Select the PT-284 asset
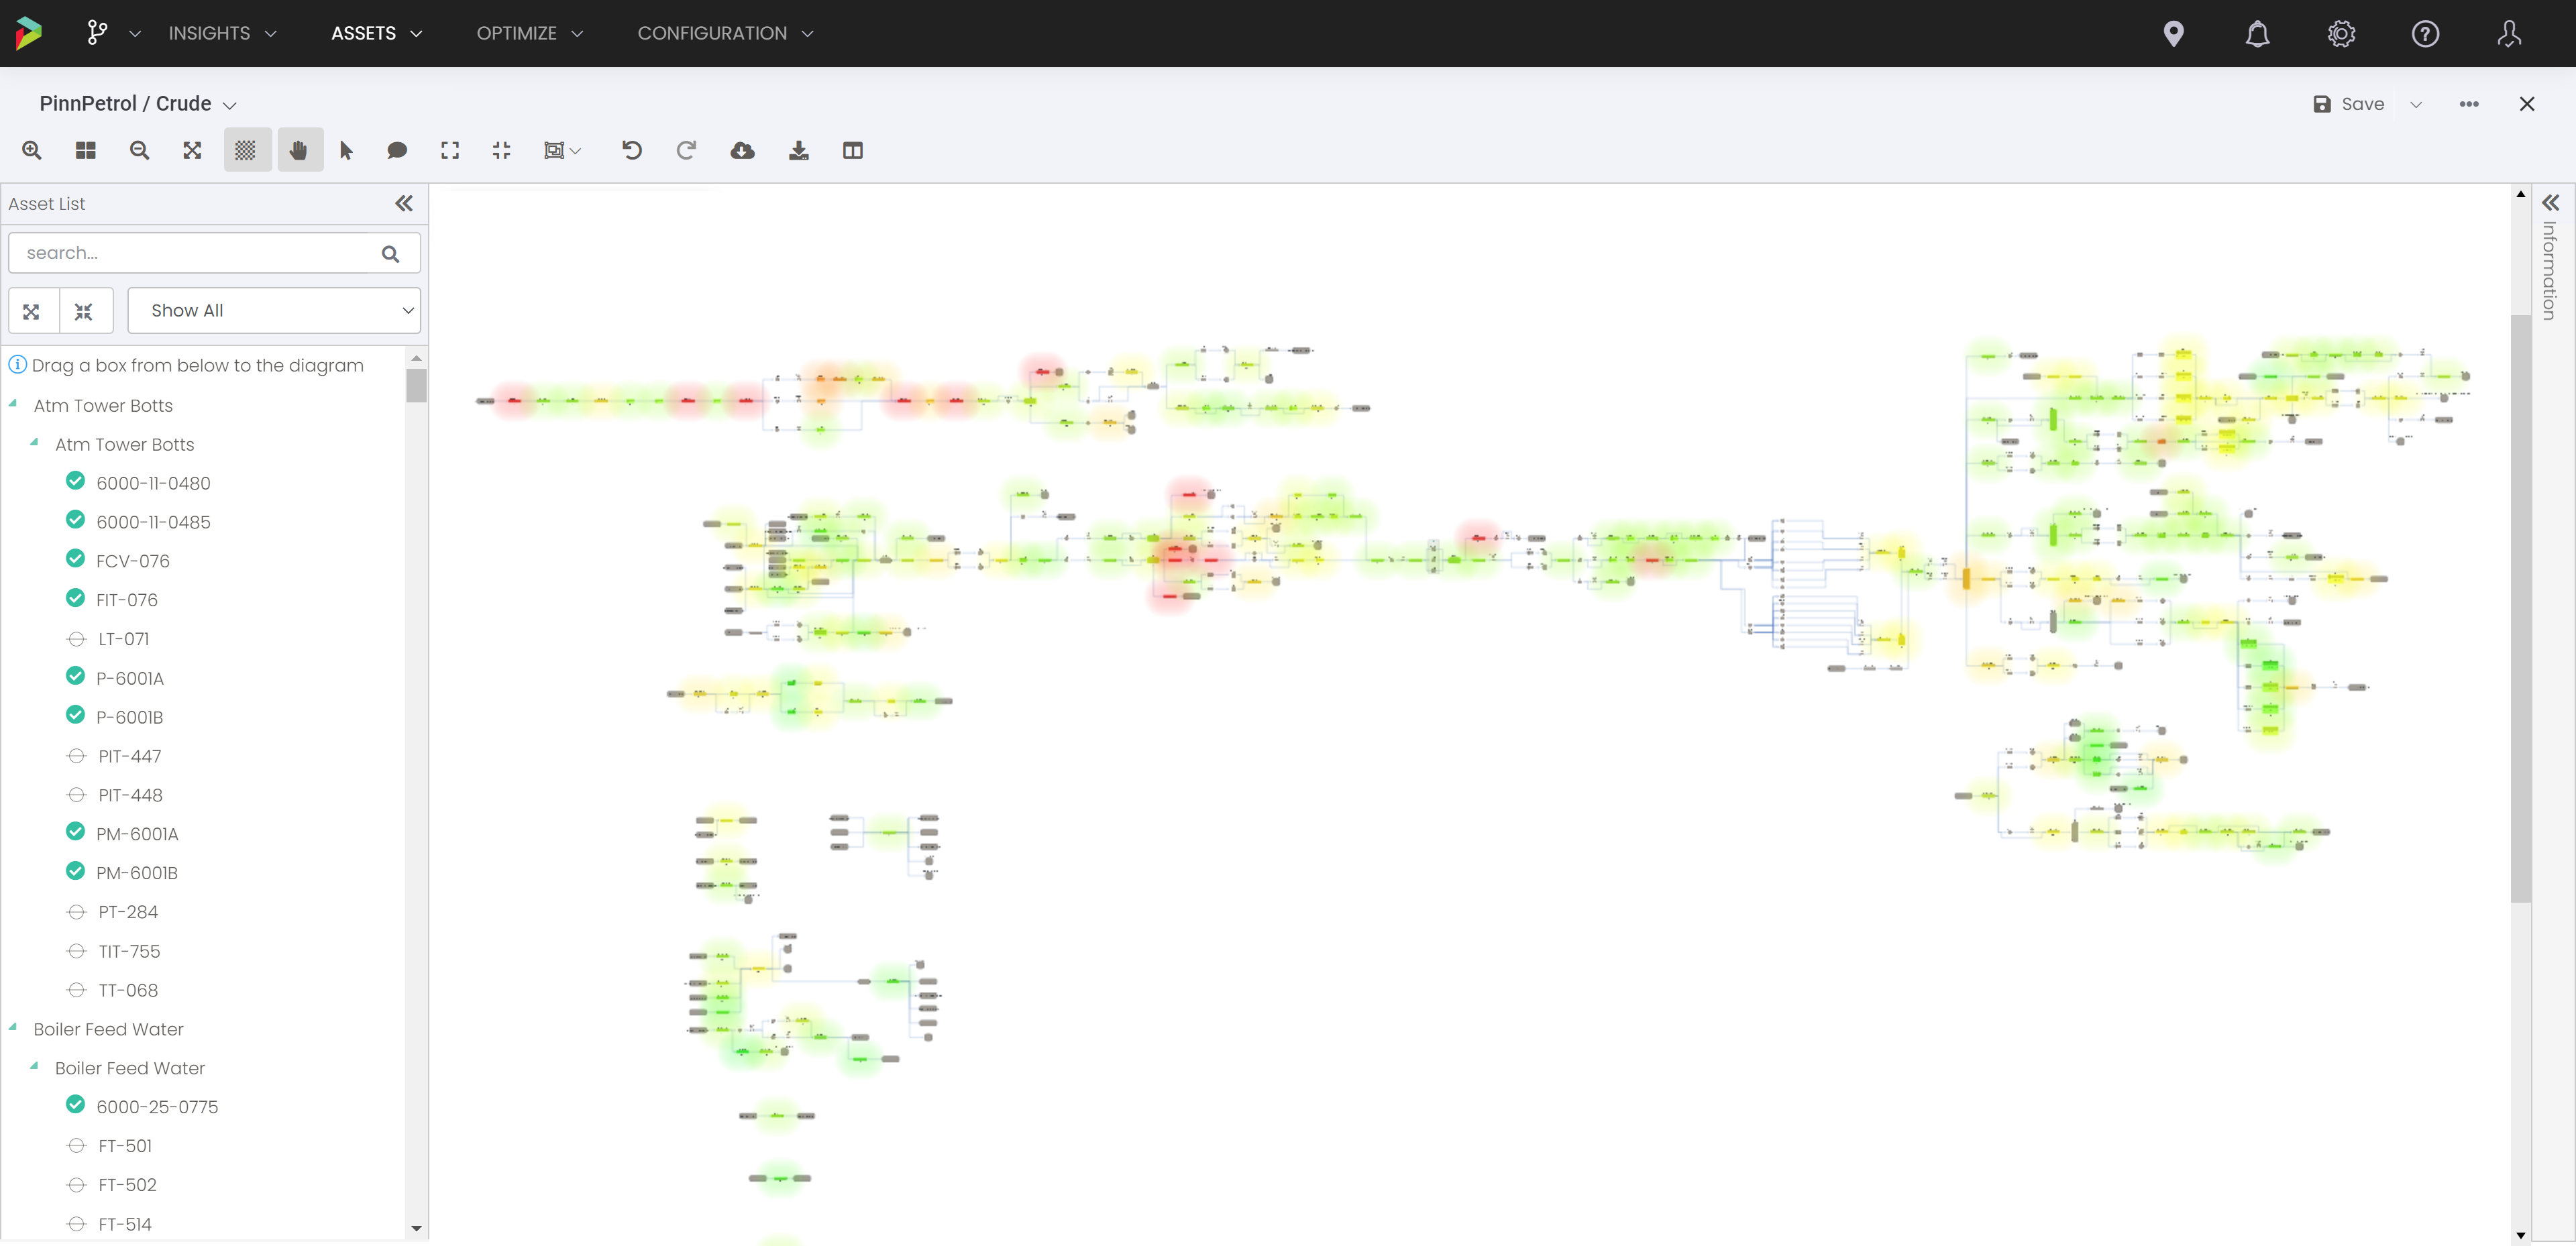This screenshot has width=2576, height=1246. click(x=128, y=913)
